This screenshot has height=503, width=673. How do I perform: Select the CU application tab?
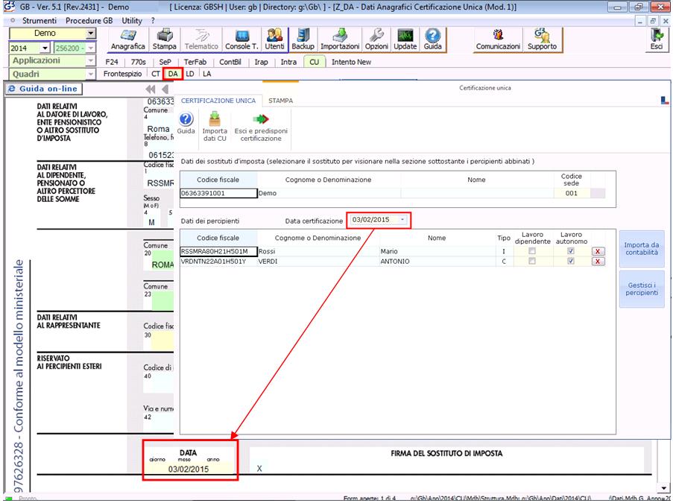315,62
